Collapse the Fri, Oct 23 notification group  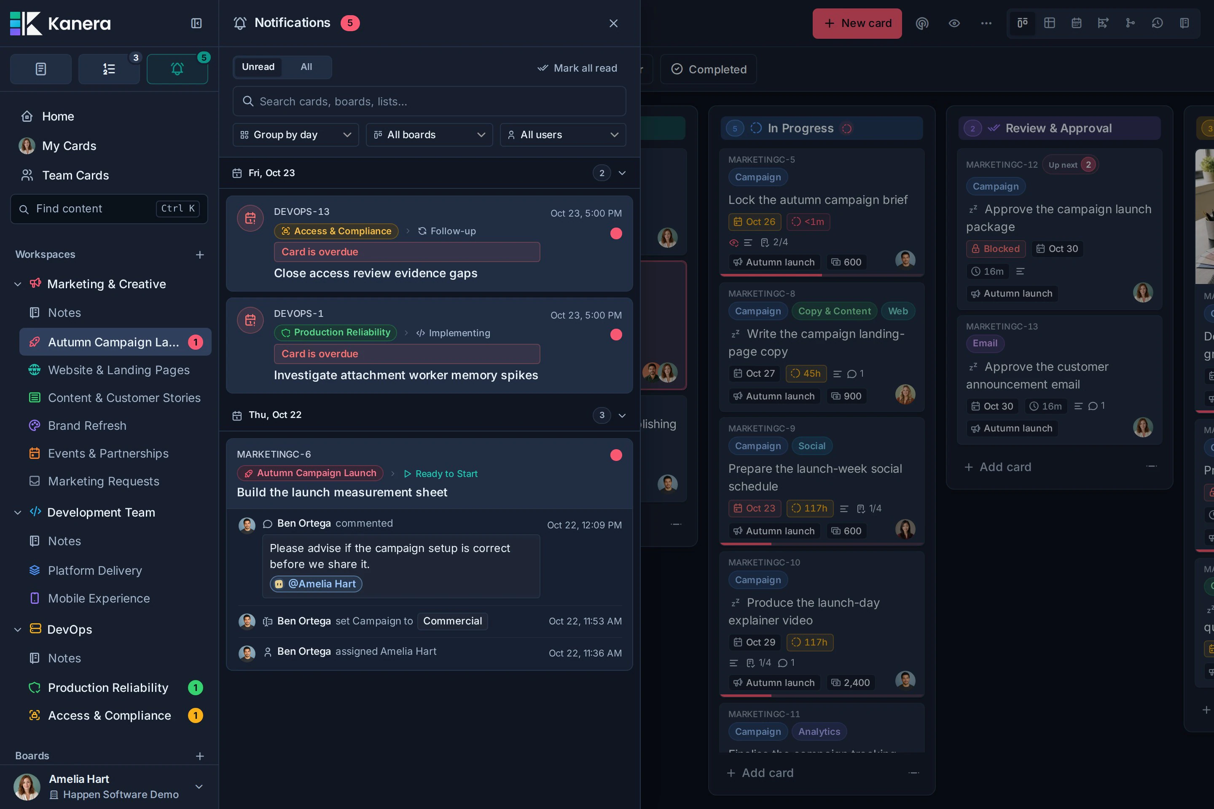[x=622, y=173]
